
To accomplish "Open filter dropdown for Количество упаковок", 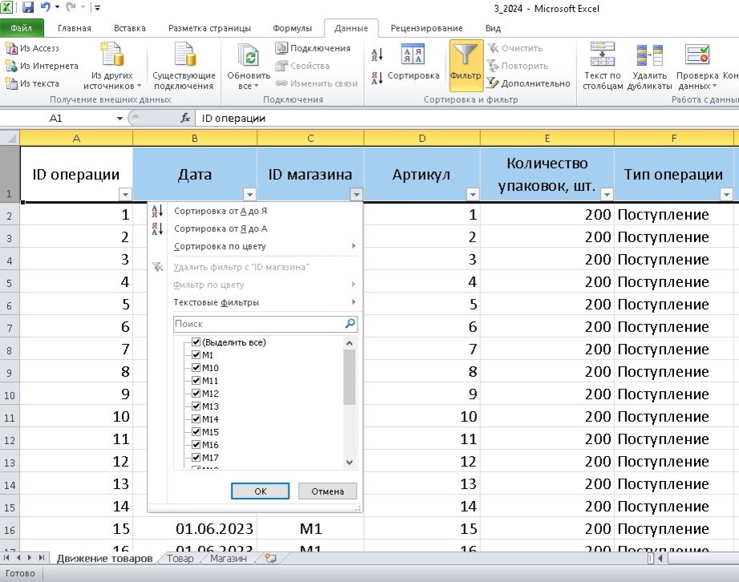I will 607,194.
